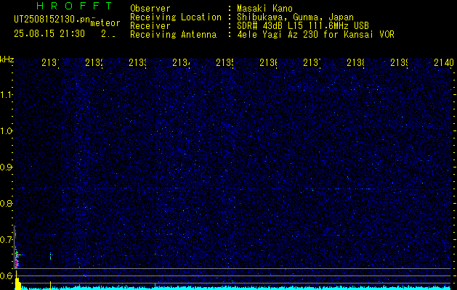Click observer name Masaki Kano

coord(264,8)
